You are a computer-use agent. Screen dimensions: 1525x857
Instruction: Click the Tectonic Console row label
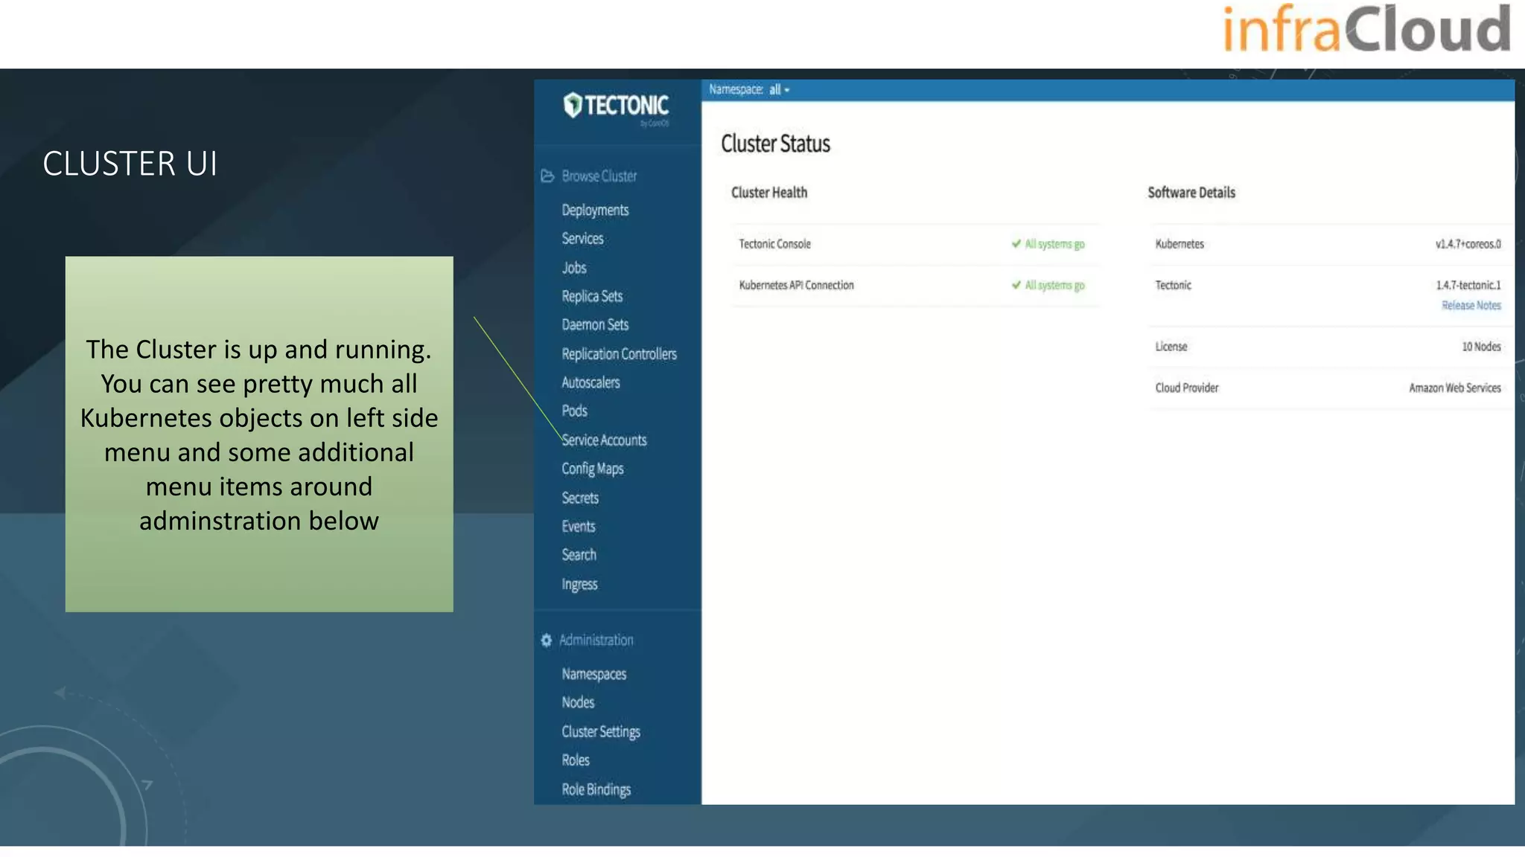pyautogui.click(x=774, y=244)
